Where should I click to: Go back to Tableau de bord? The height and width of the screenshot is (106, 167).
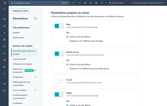pos(19,11)
